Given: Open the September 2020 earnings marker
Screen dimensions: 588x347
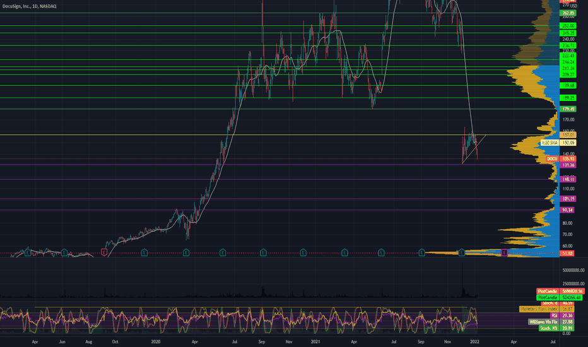Looking at the screenshot, I should click(x=263, y=253).
